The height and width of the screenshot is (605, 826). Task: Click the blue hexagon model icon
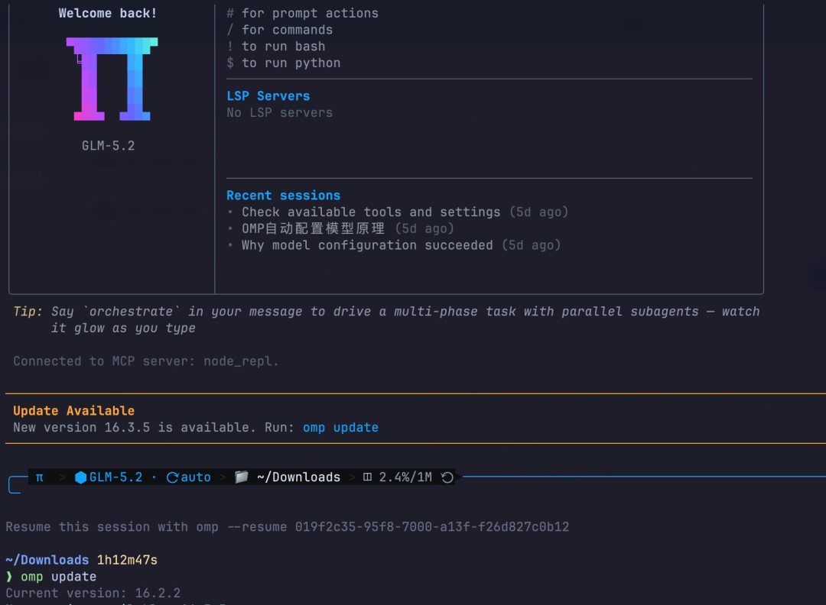click(x=80, y=477)
